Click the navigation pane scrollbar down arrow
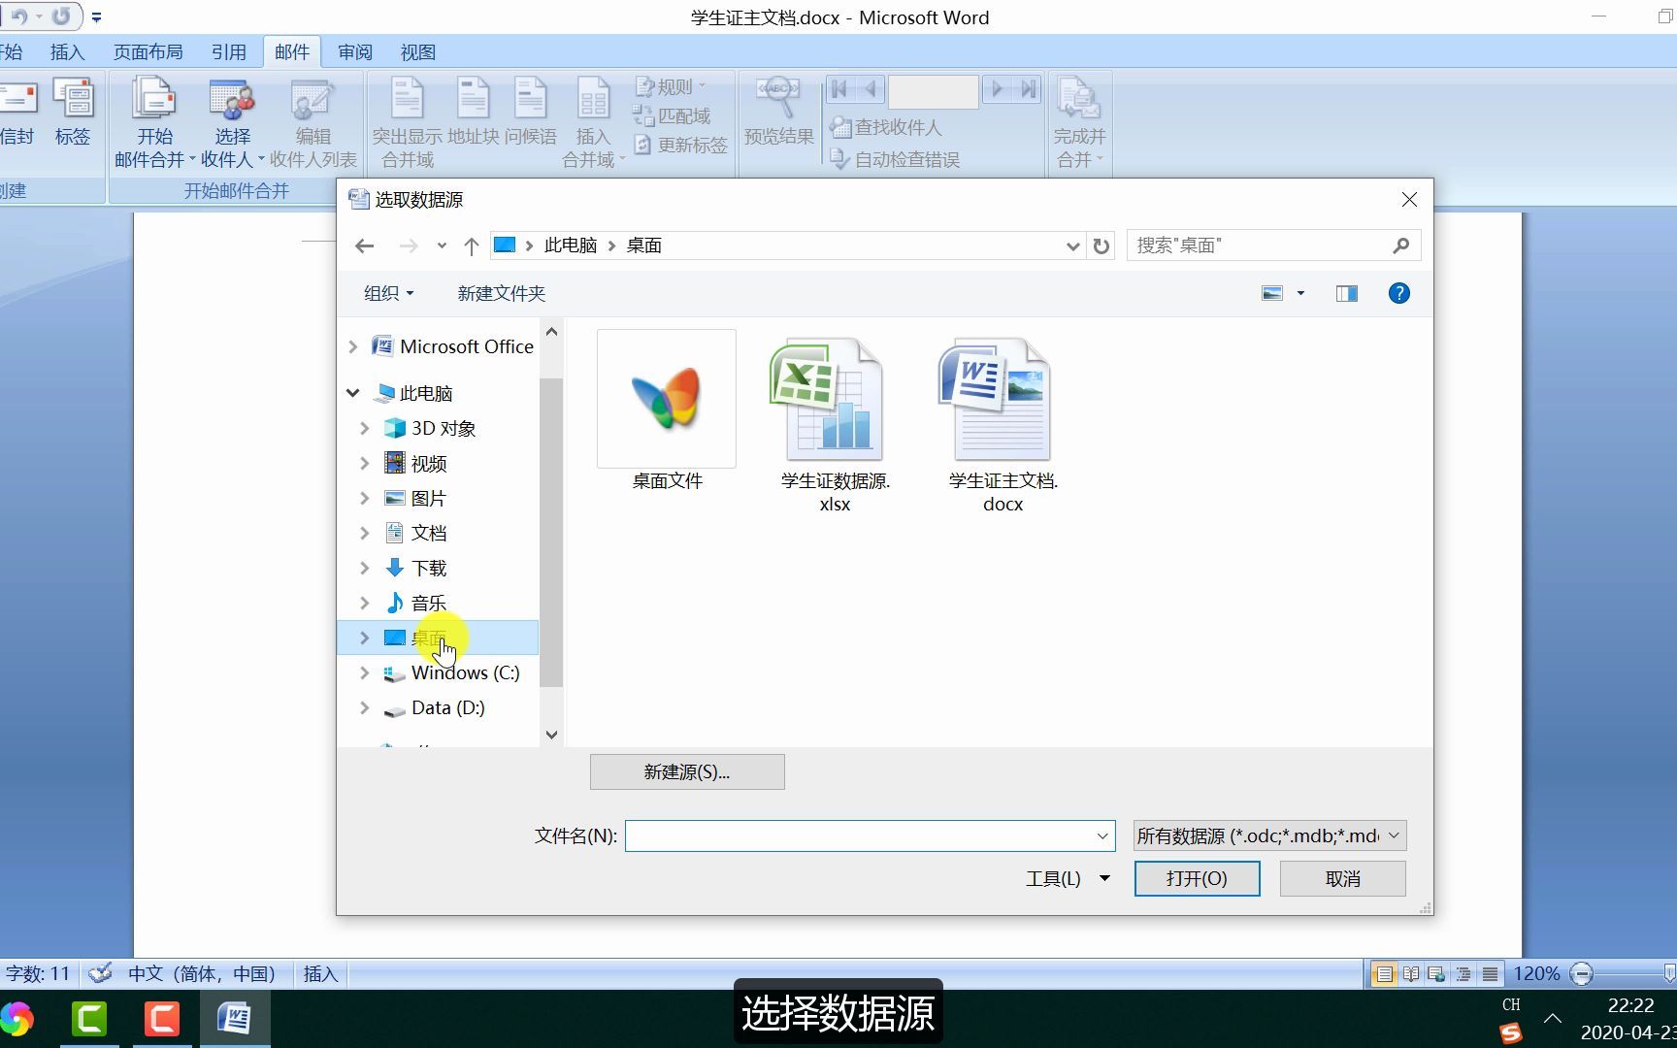 pyautogui.click(x=551, y=735)
